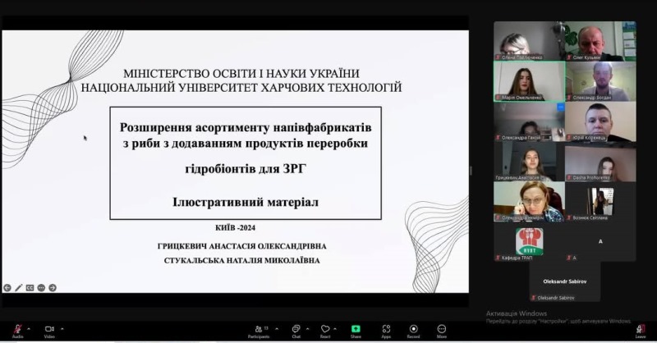Expand the caret next to Participants

click(277, 329)
